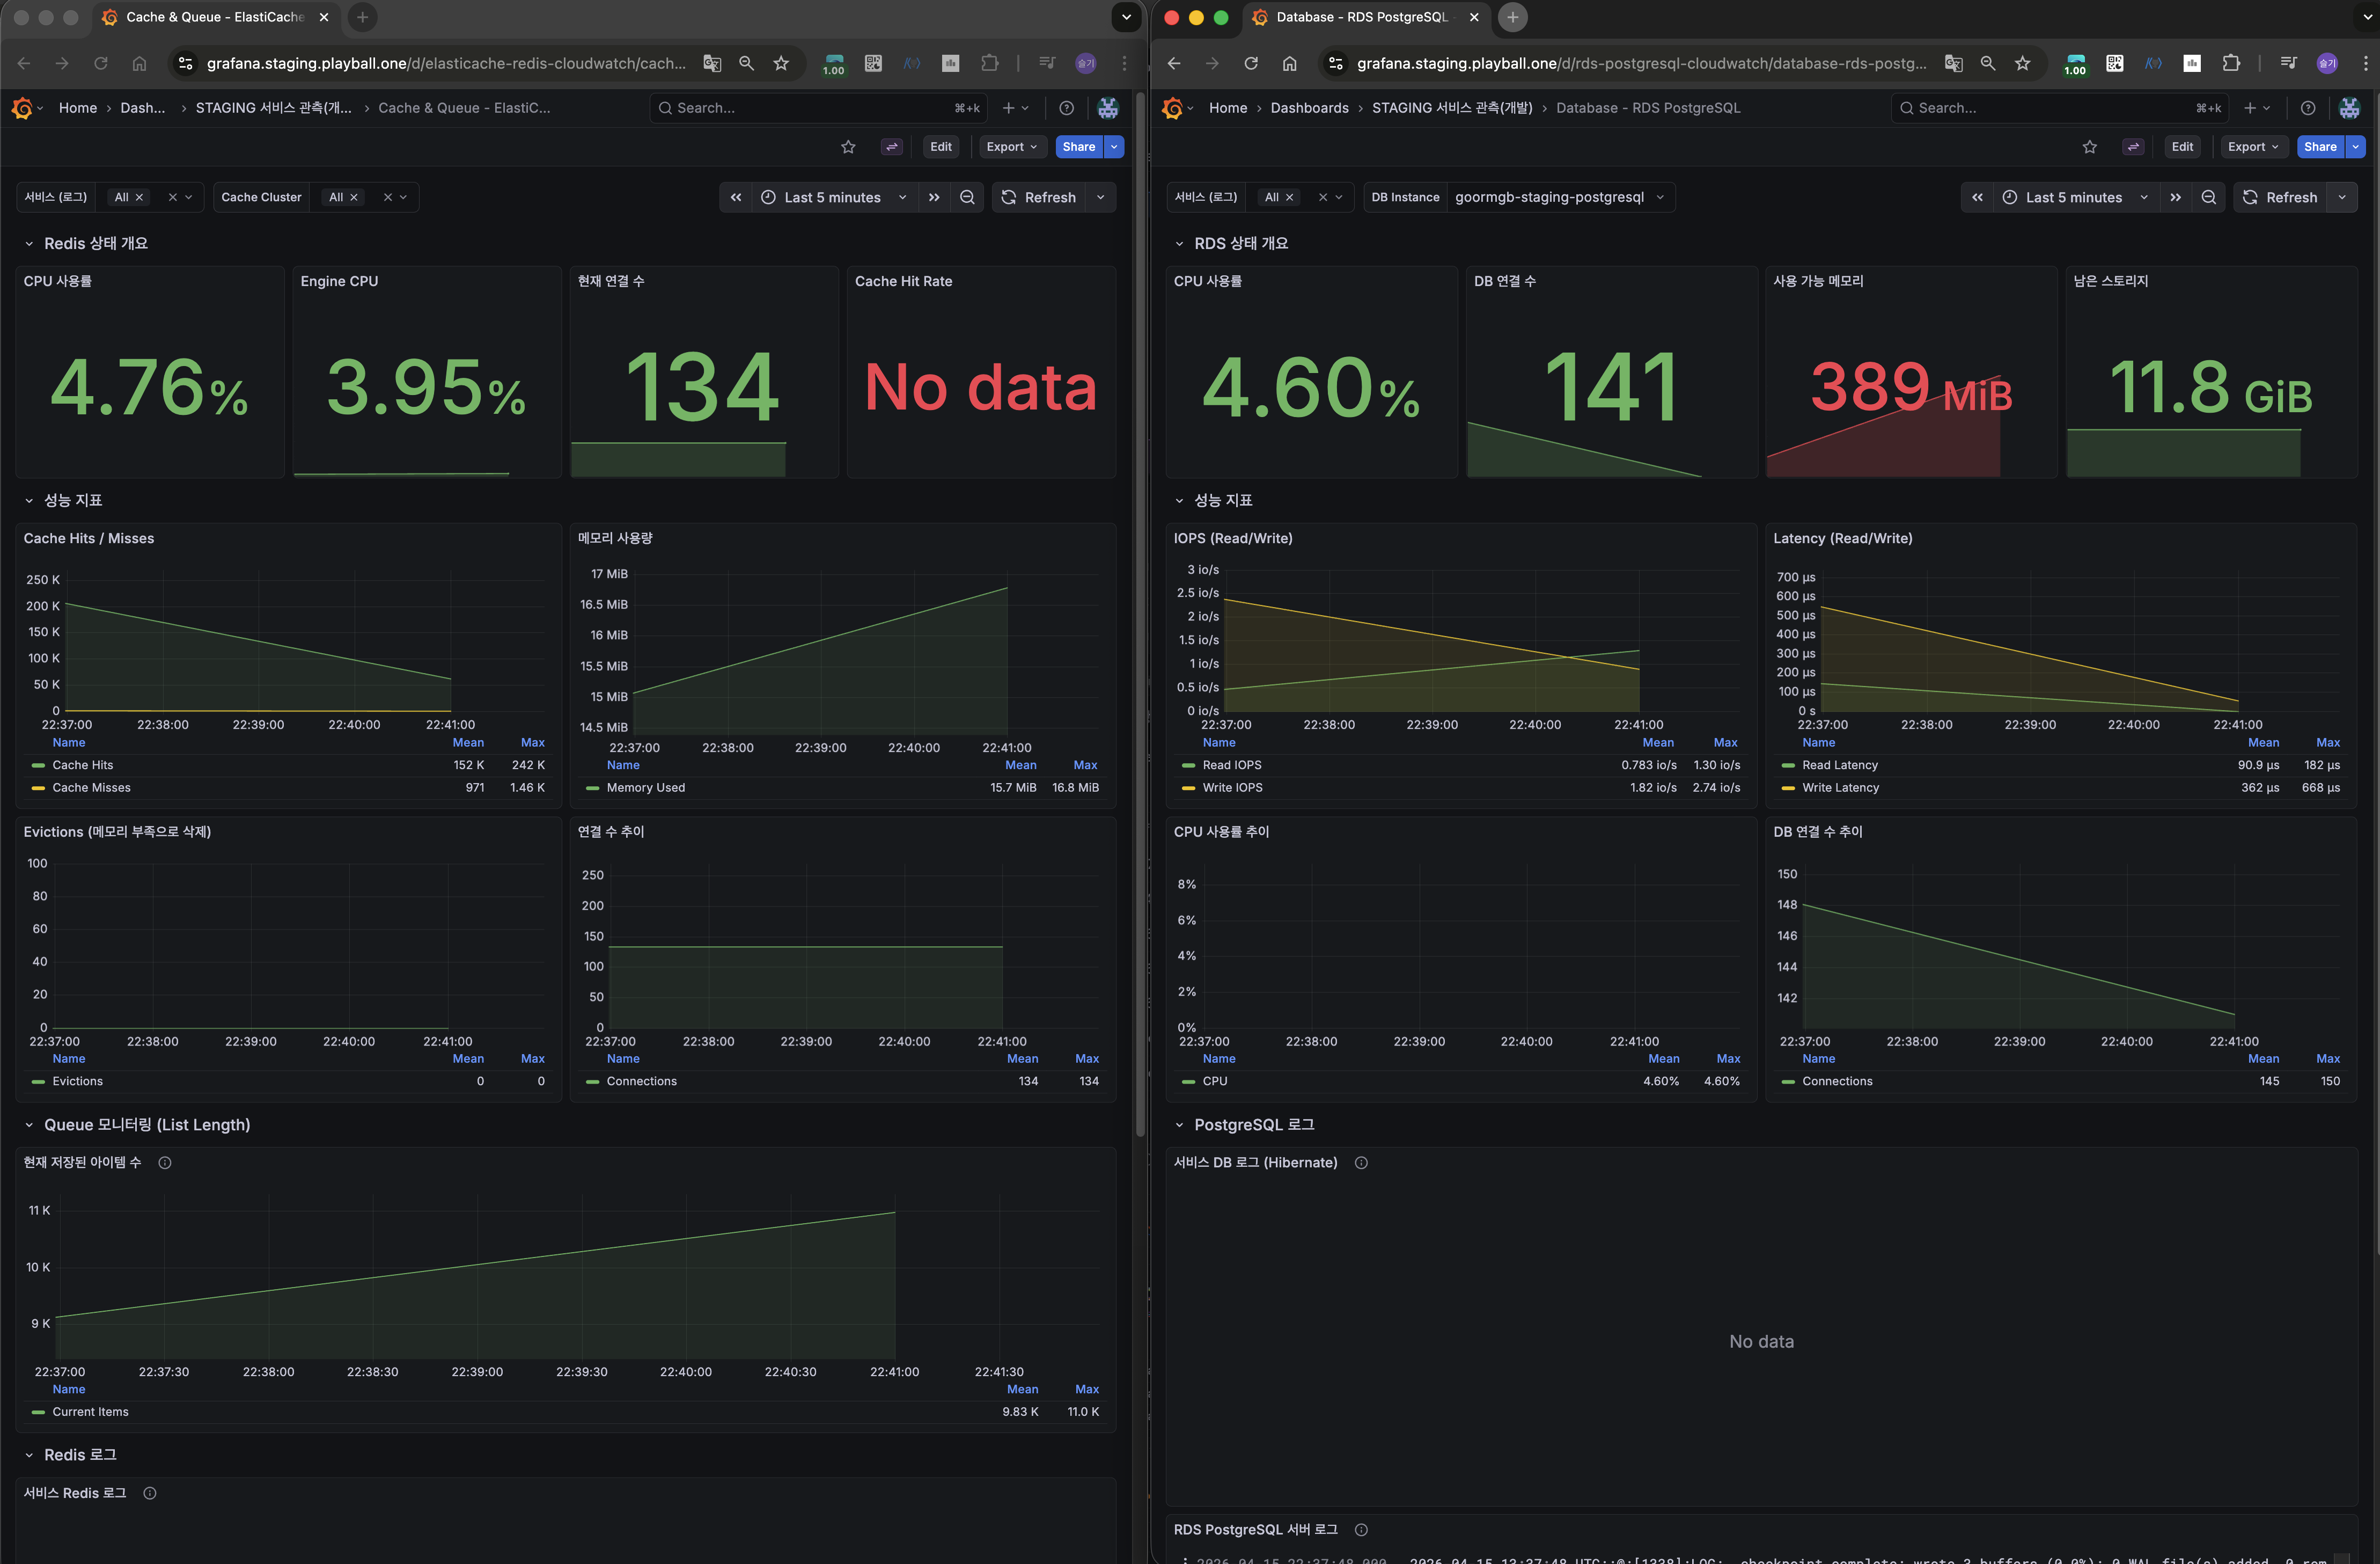Click the Cache Hits green legend color swatch
Screen dimensions: 2380x1564
pyautogui.click(x=39, y=765)
